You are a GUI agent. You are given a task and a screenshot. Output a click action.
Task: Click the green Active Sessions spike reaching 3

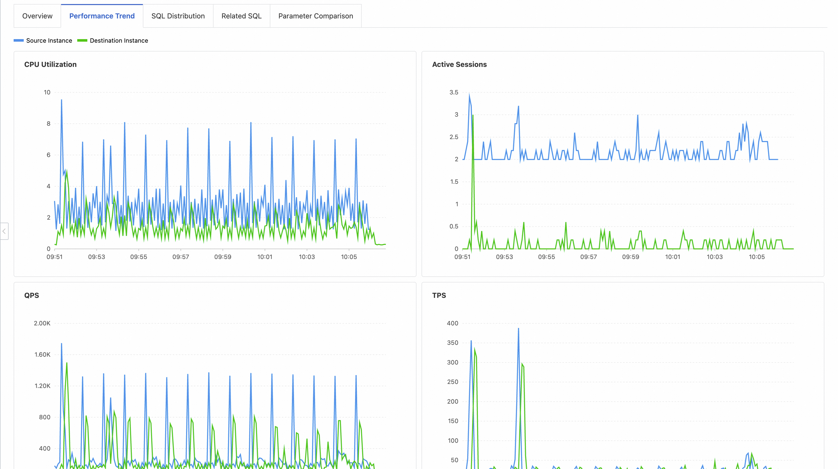click(x=473, y=116)
